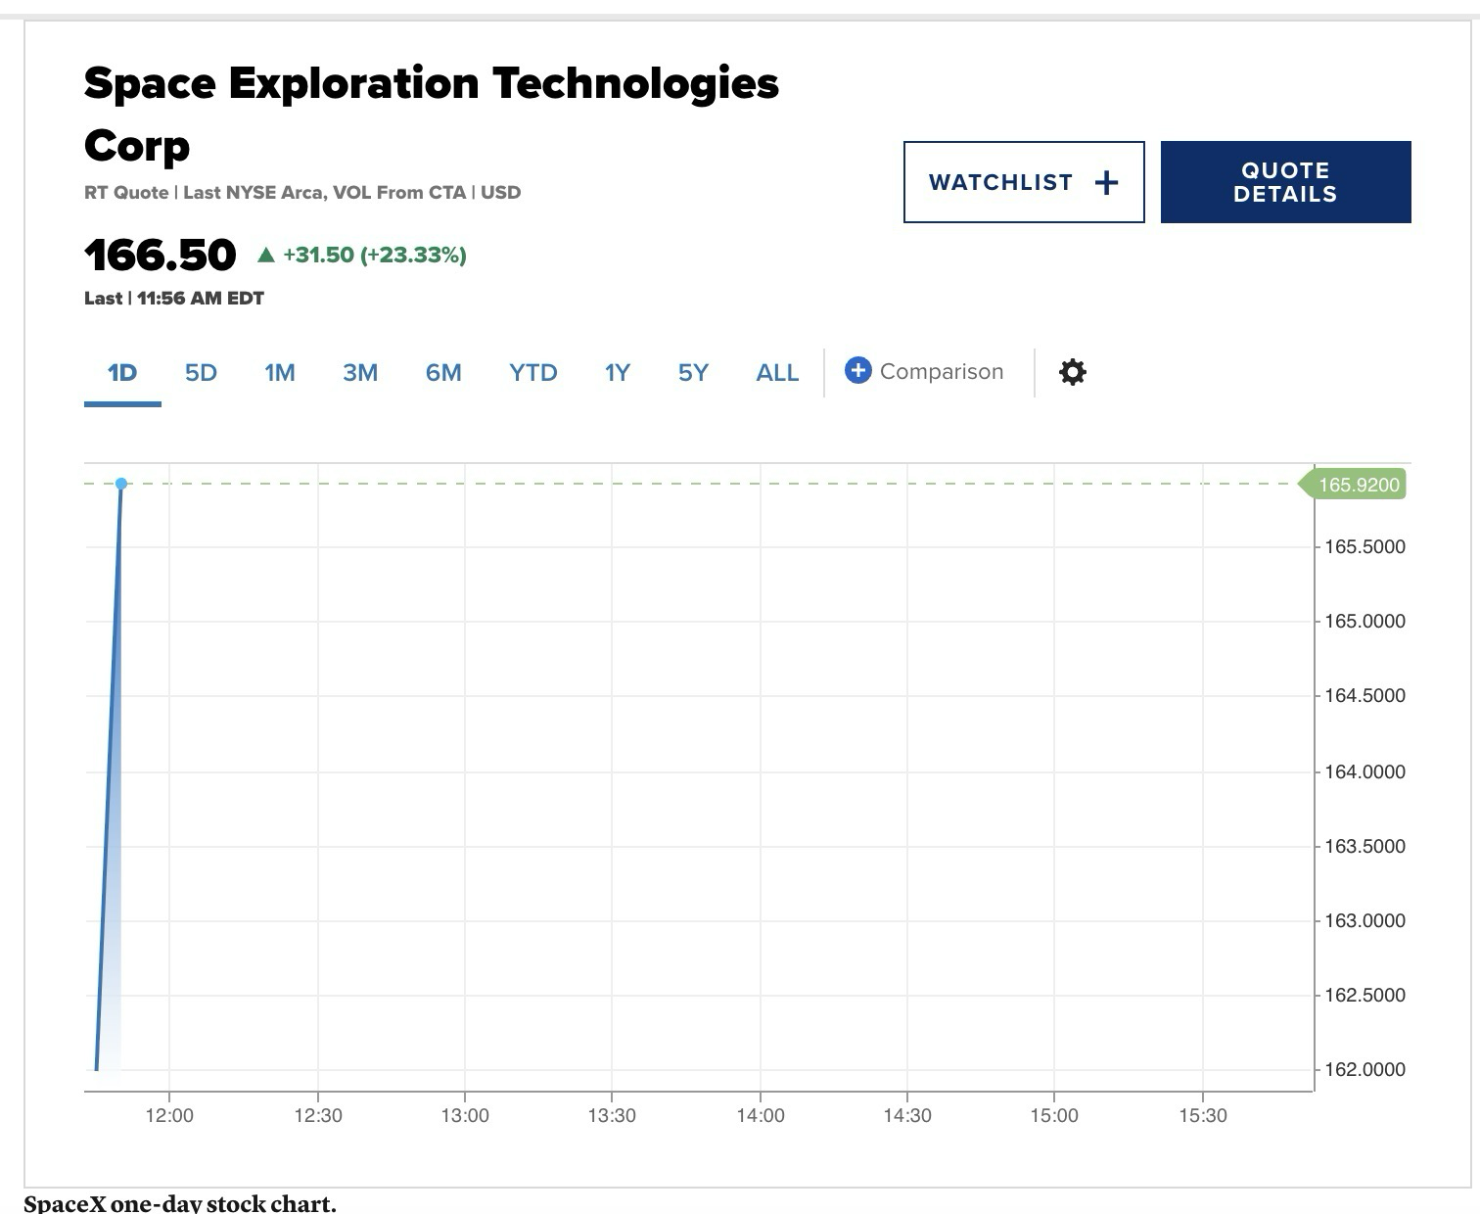The image size is (1480, 1214).
Task: Click the 15:00 time axis label
Action: tap(1054, 1116)
